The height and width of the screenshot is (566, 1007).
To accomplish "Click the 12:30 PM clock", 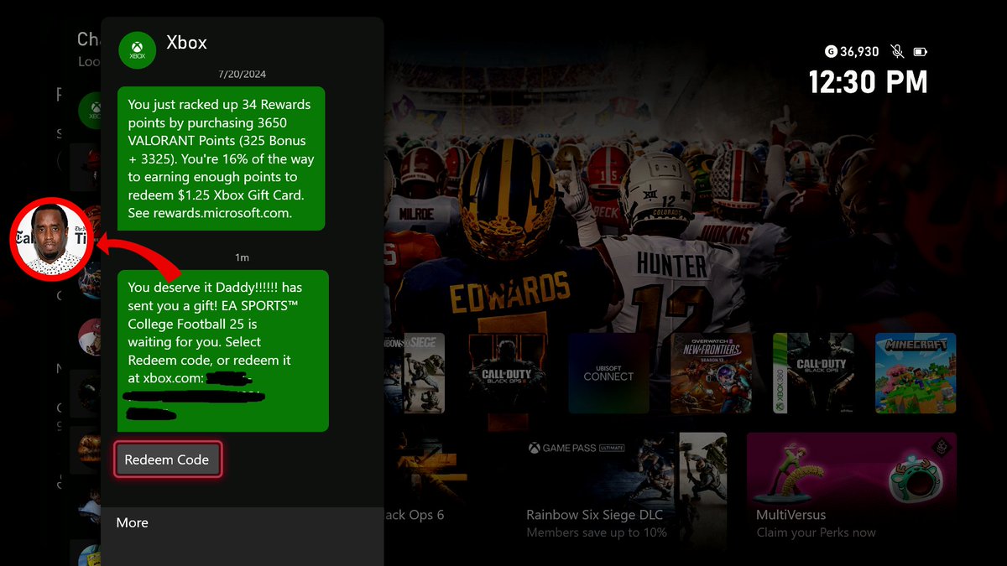I will (x=868, y=82).
